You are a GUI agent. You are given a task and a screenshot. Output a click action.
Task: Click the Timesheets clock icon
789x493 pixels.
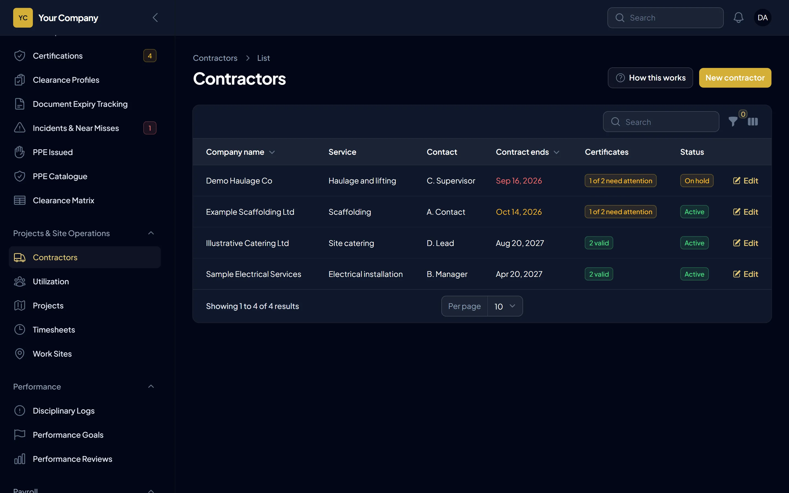[19, 330]
